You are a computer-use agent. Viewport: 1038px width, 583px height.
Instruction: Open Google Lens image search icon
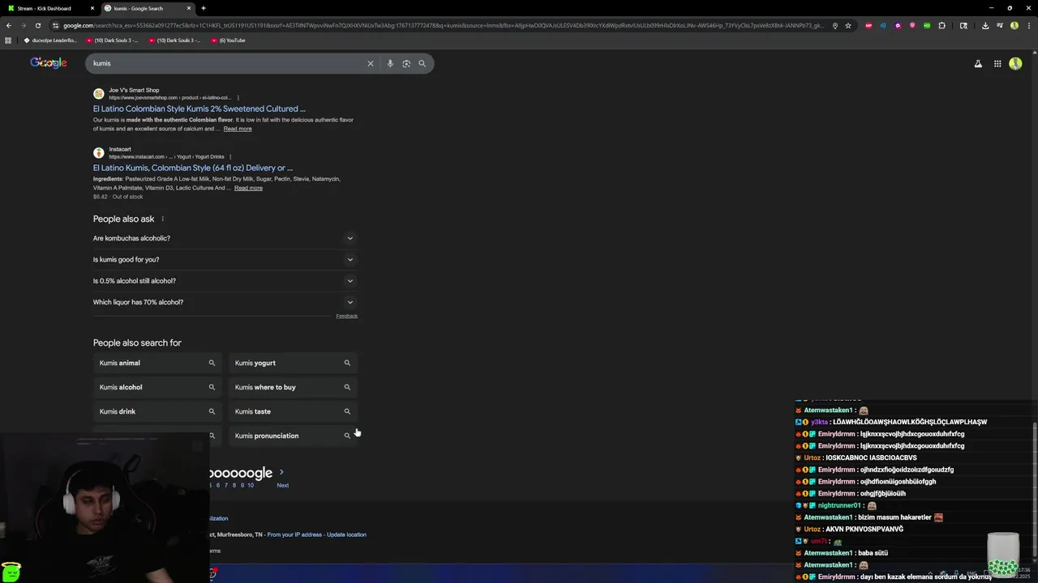pyautogui.click(x=406, y=63)
